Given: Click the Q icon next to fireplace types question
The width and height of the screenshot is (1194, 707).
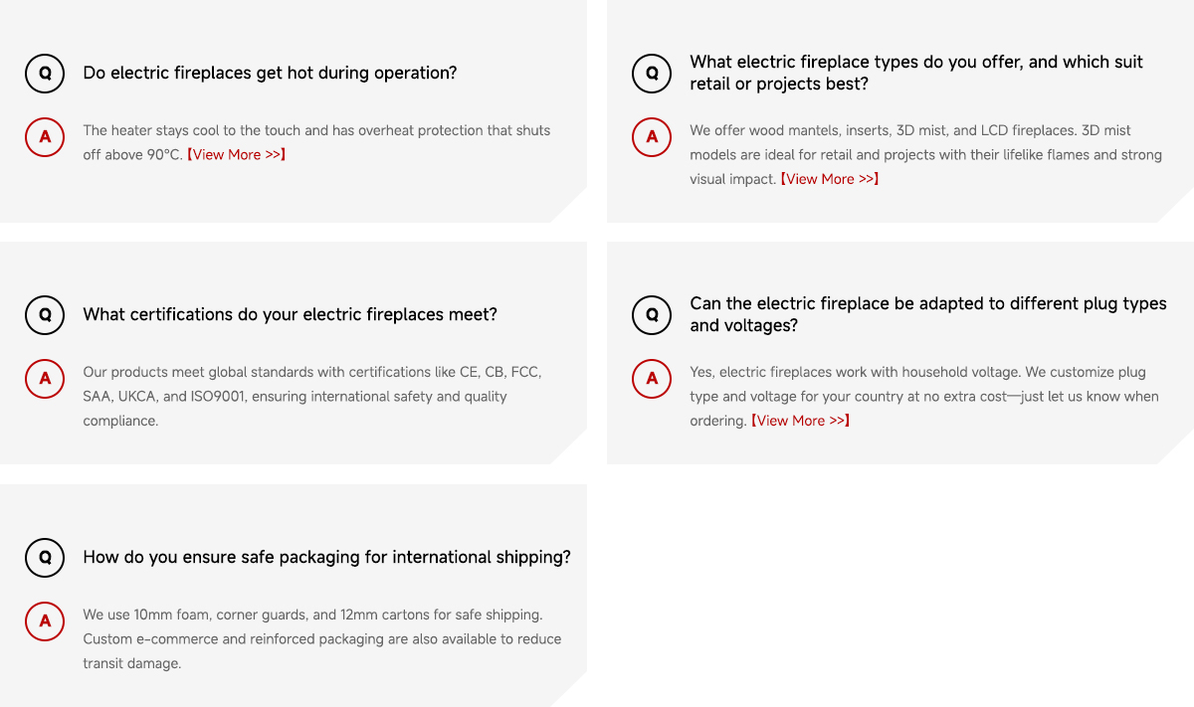Looking at the screenshot, I should (652, 73).
